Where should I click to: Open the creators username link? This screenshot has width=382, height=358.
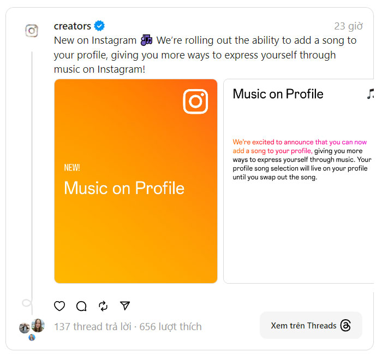tap(73, 26)
